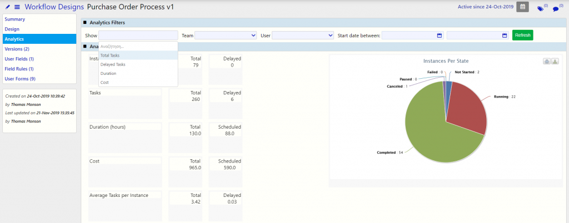
Task: Click the Average Tasks total 3.42
Action: pos(196,201)
